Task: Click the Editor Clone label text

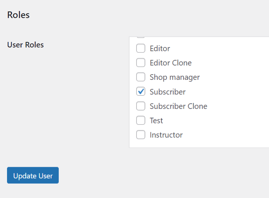Action: click(x=171, y=63)
